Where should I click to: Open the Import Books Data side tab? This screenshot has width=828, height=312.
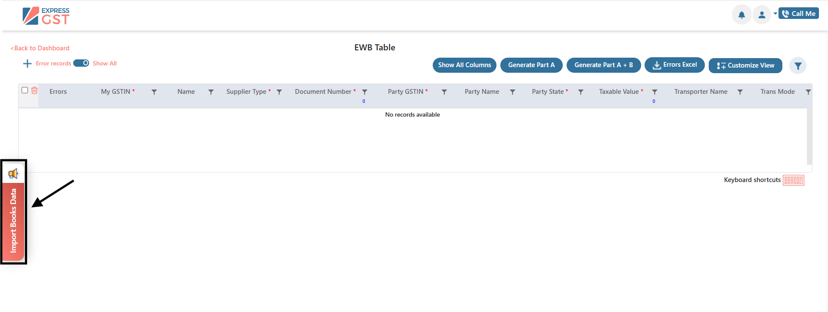pos(13,221)
